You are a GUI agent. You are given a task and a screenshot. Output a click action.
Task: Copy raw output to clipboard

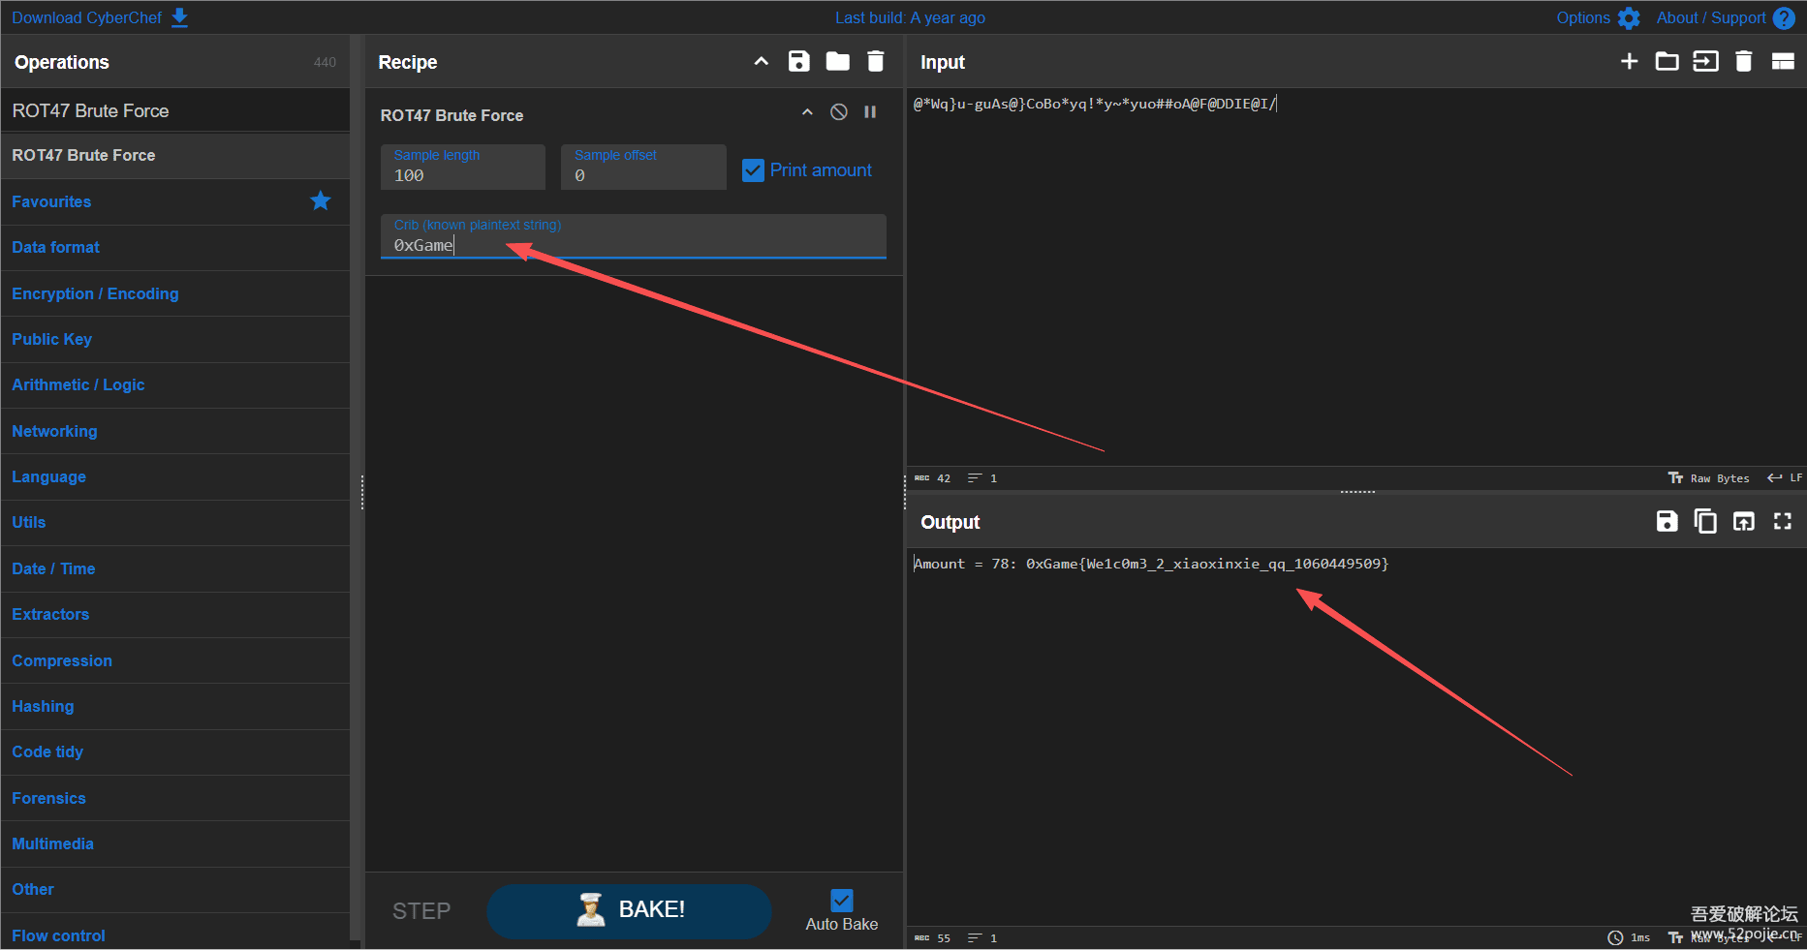[x=1704, y=522]
